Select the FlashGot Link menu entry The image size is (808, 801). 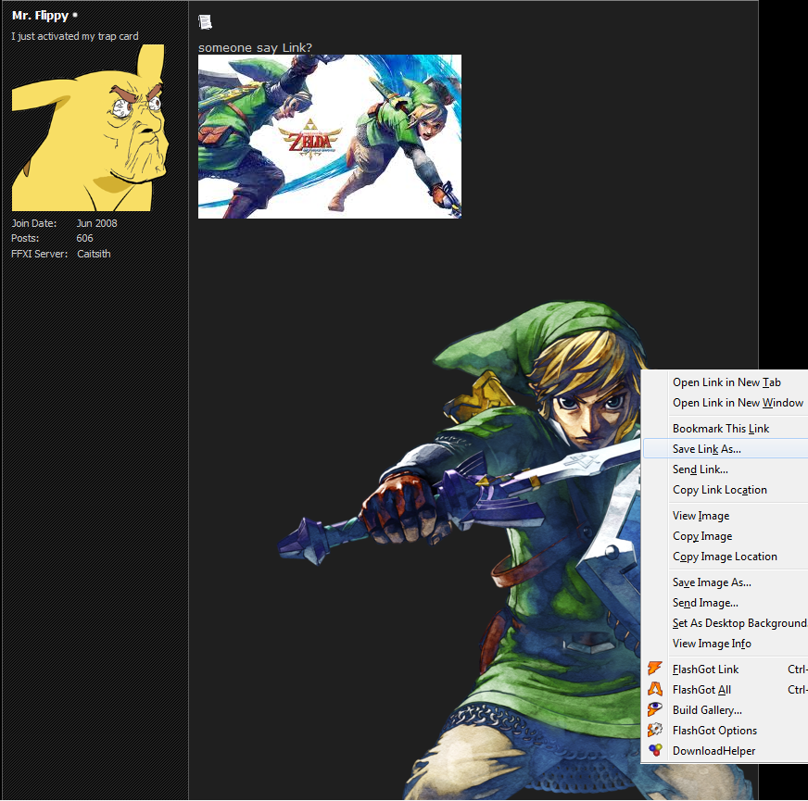pyautogui.click(x=726, y=670)
